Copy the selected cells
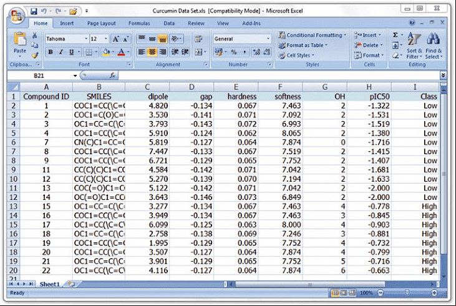The width and height of the screenshot is (456, 306). (x=34, y=45)
